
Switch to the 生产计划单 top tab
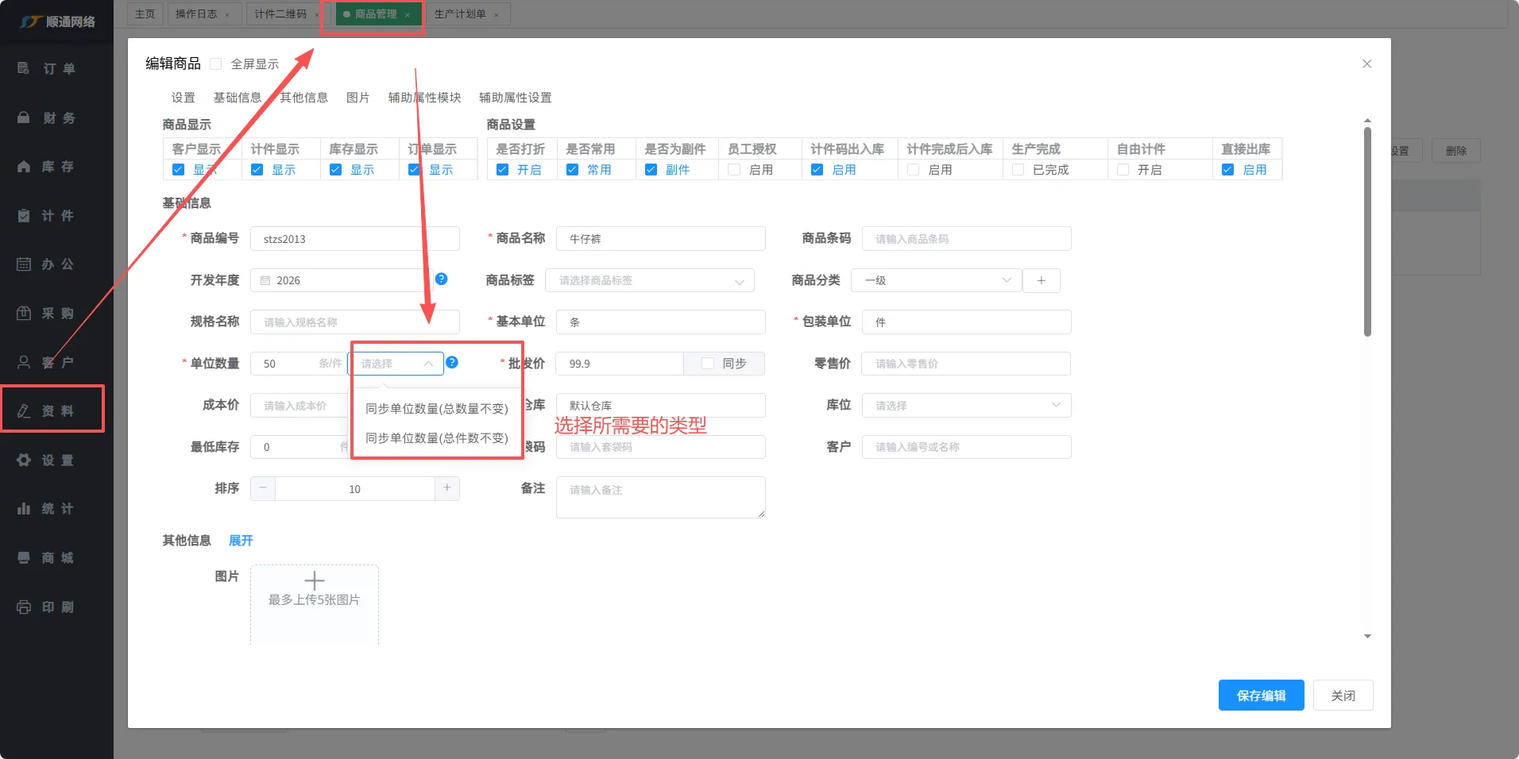pos(460,14)
